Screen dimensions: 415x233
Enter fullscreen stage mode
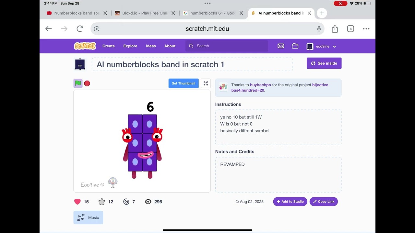tap(206, 83)
